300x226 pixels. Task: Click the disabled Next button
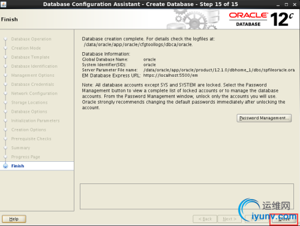click(x=229, y=219)
